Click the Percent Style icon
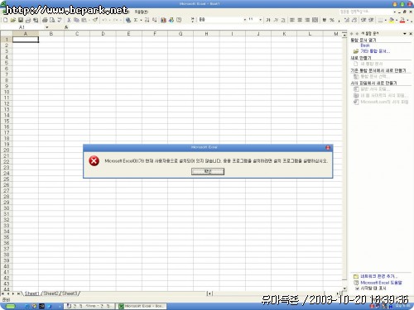Image resolution: width=414 pixels, height=310 pixels. click(x=332, y=20)
